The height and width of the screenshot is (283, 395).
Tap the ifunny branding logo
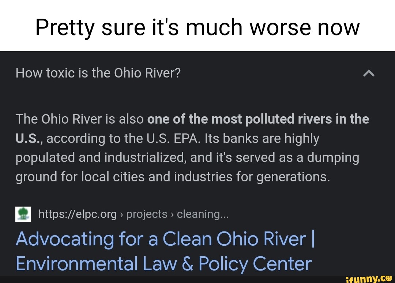click(369, 278)
